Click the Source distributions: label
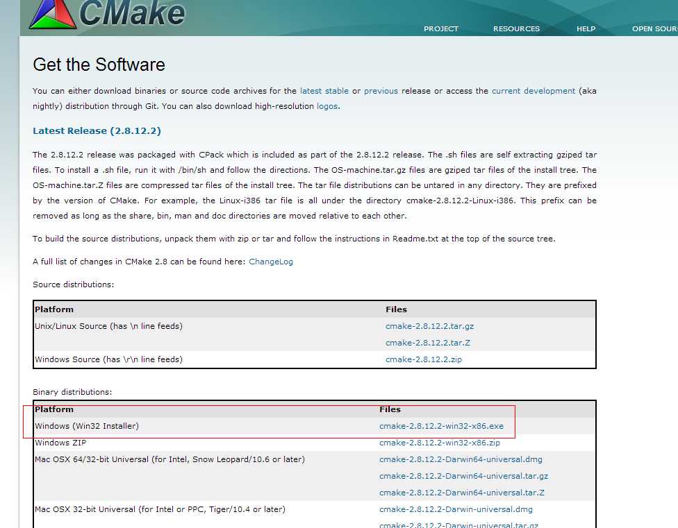Viewport: 678px width, 528px height. click(x=74, y=284)
